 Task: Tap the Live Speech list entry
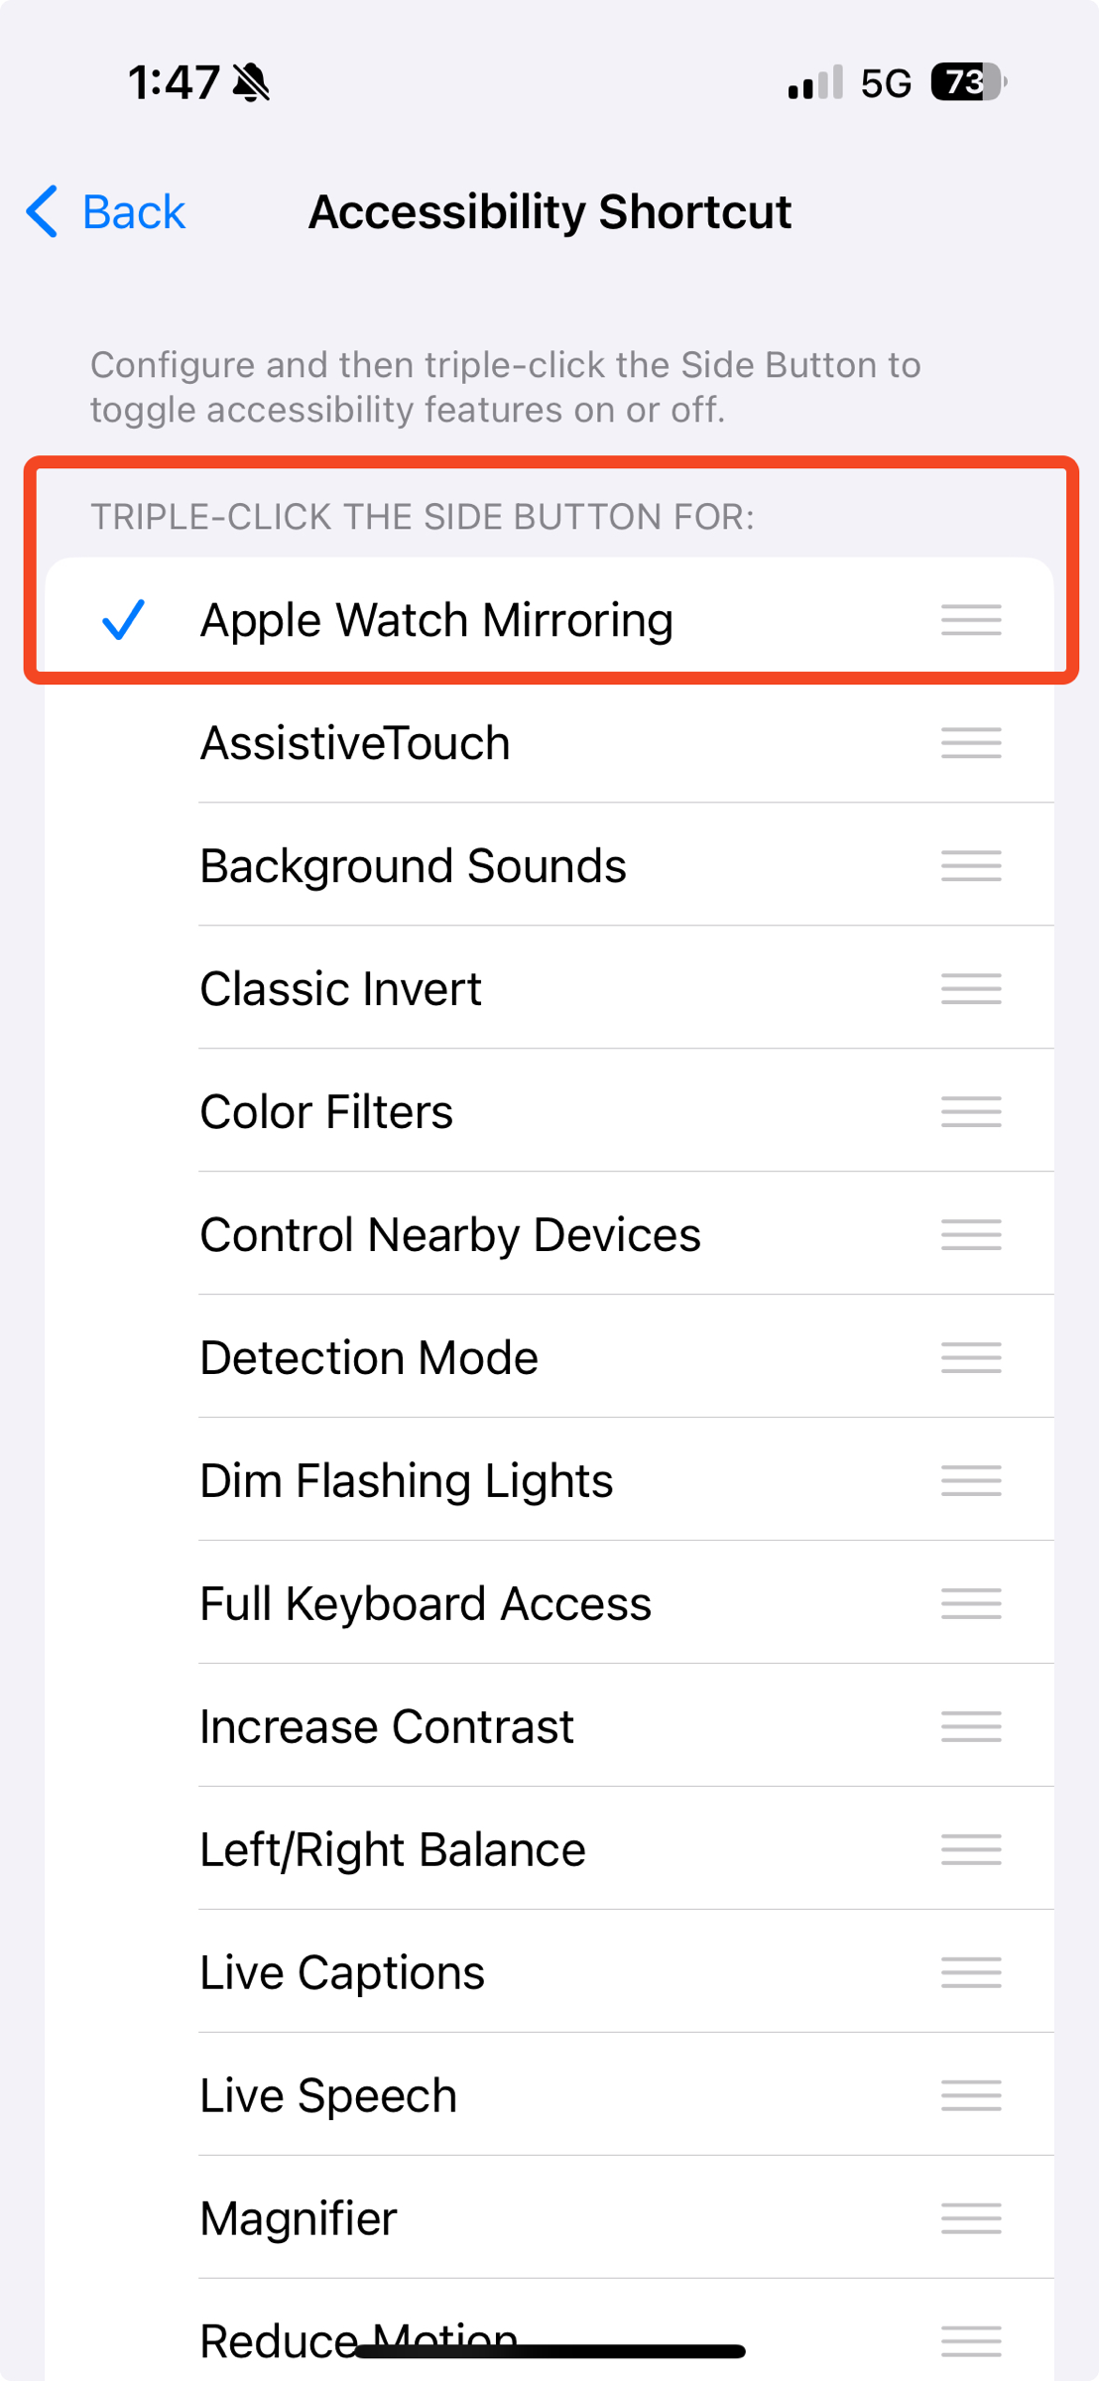[x=328, y=2095]
